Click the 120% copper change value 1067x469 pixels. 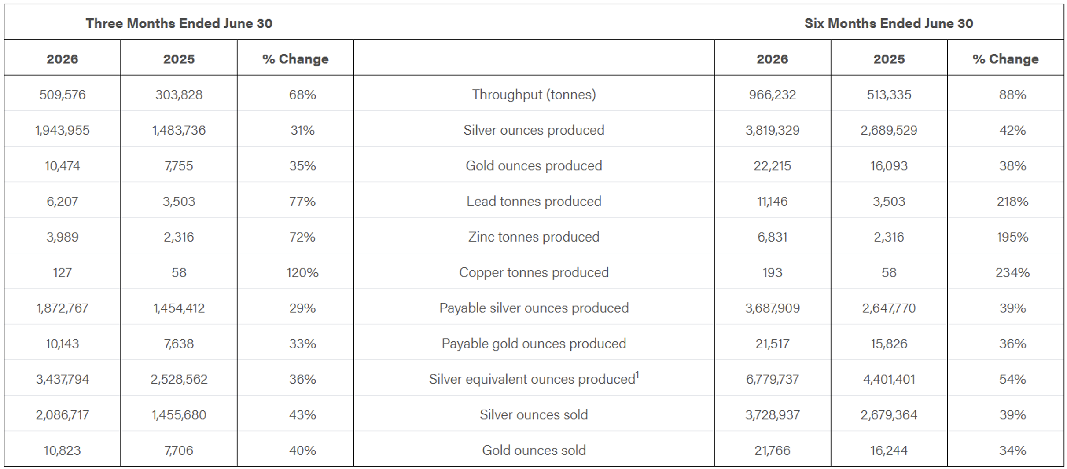click(302, 273)
